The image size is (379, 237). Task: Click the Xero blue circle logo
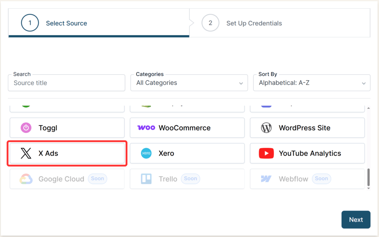point(146,153)
